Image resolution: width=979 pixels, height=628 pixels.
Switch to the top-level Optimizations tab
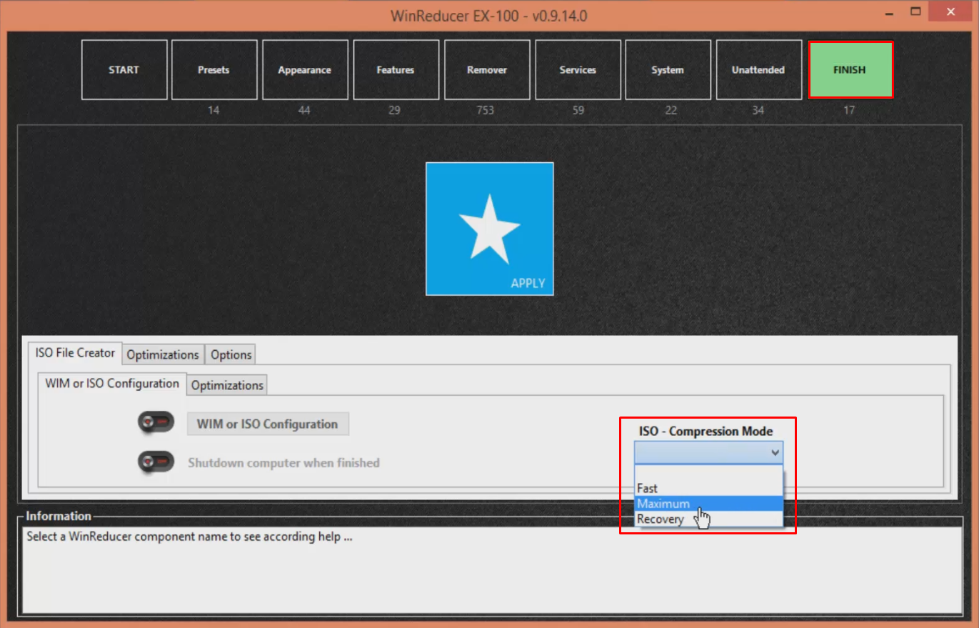coord(163,355)
